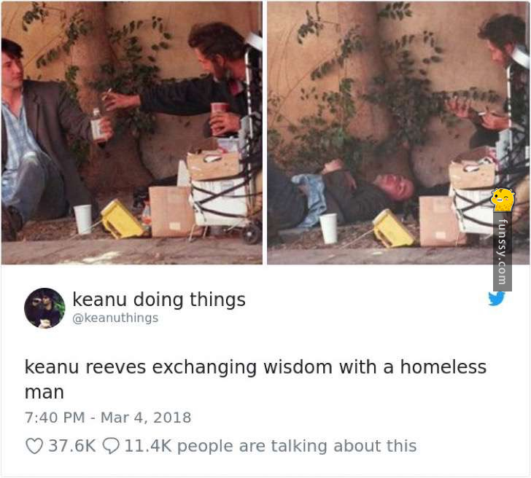Click the brown cardboard box in right photo
Image resolution: width=531 pixels, height=478 pixels.
tap(438, 222)
